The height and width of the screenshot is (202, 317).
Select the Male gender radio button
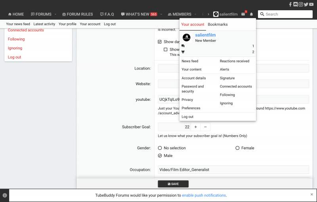pos(160,156)
